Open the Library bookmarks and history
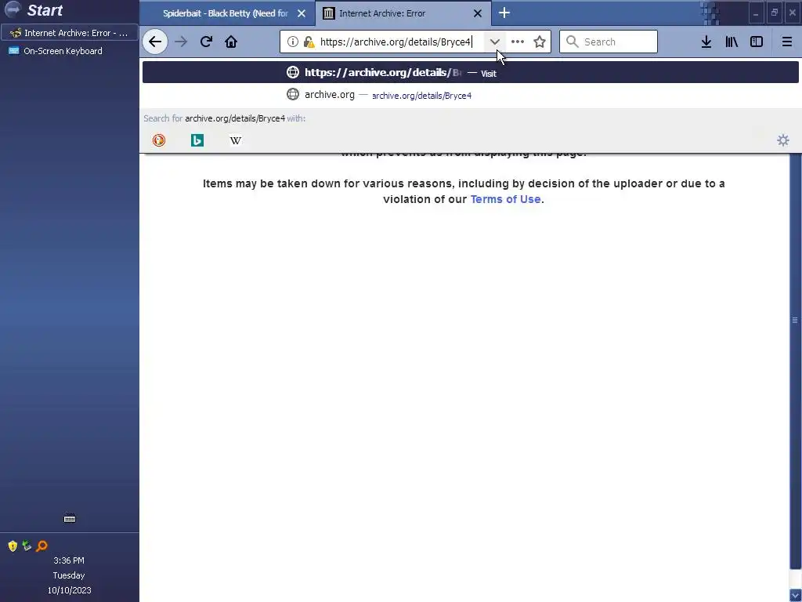Image resolution: width=802 pixels, height=602 pixels. click(732, 42)
